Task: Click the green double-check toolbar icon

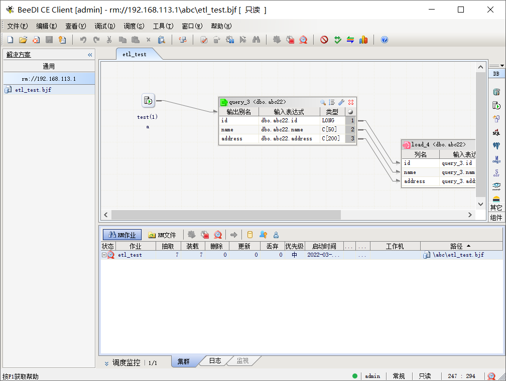Action: 337,40
